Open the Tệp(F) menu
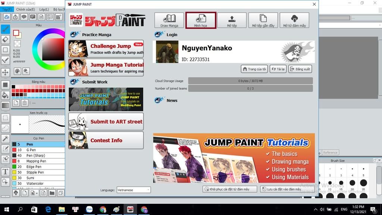 click(7, 9)
